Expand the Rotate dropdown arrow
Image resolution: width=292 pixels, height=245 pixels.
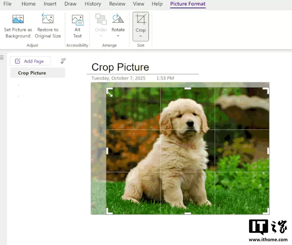pos(118,36)
